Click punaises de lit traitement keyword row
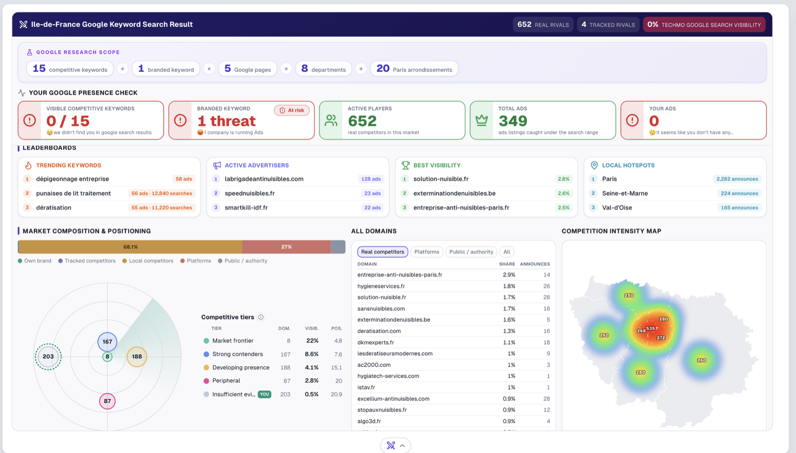796x453 pixels. pos(109,193)
